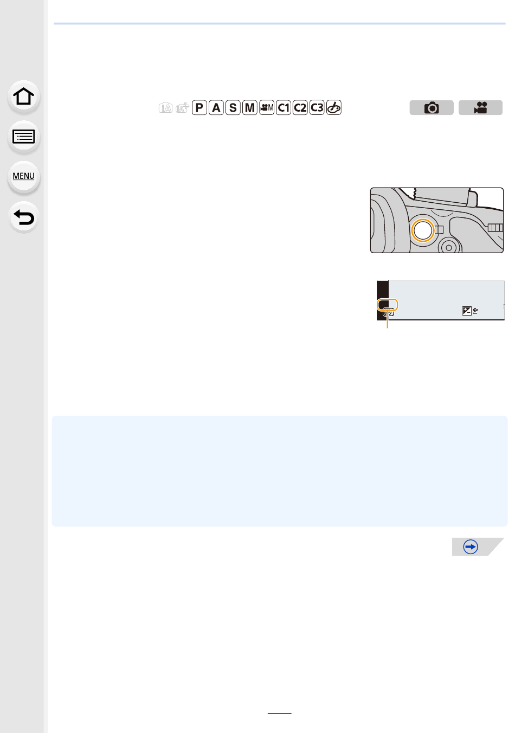Image resolution: width=515 pixels, height=733 pixels.
Task: Select the A aperture-priority mode icon
Action: coord(216,107)
